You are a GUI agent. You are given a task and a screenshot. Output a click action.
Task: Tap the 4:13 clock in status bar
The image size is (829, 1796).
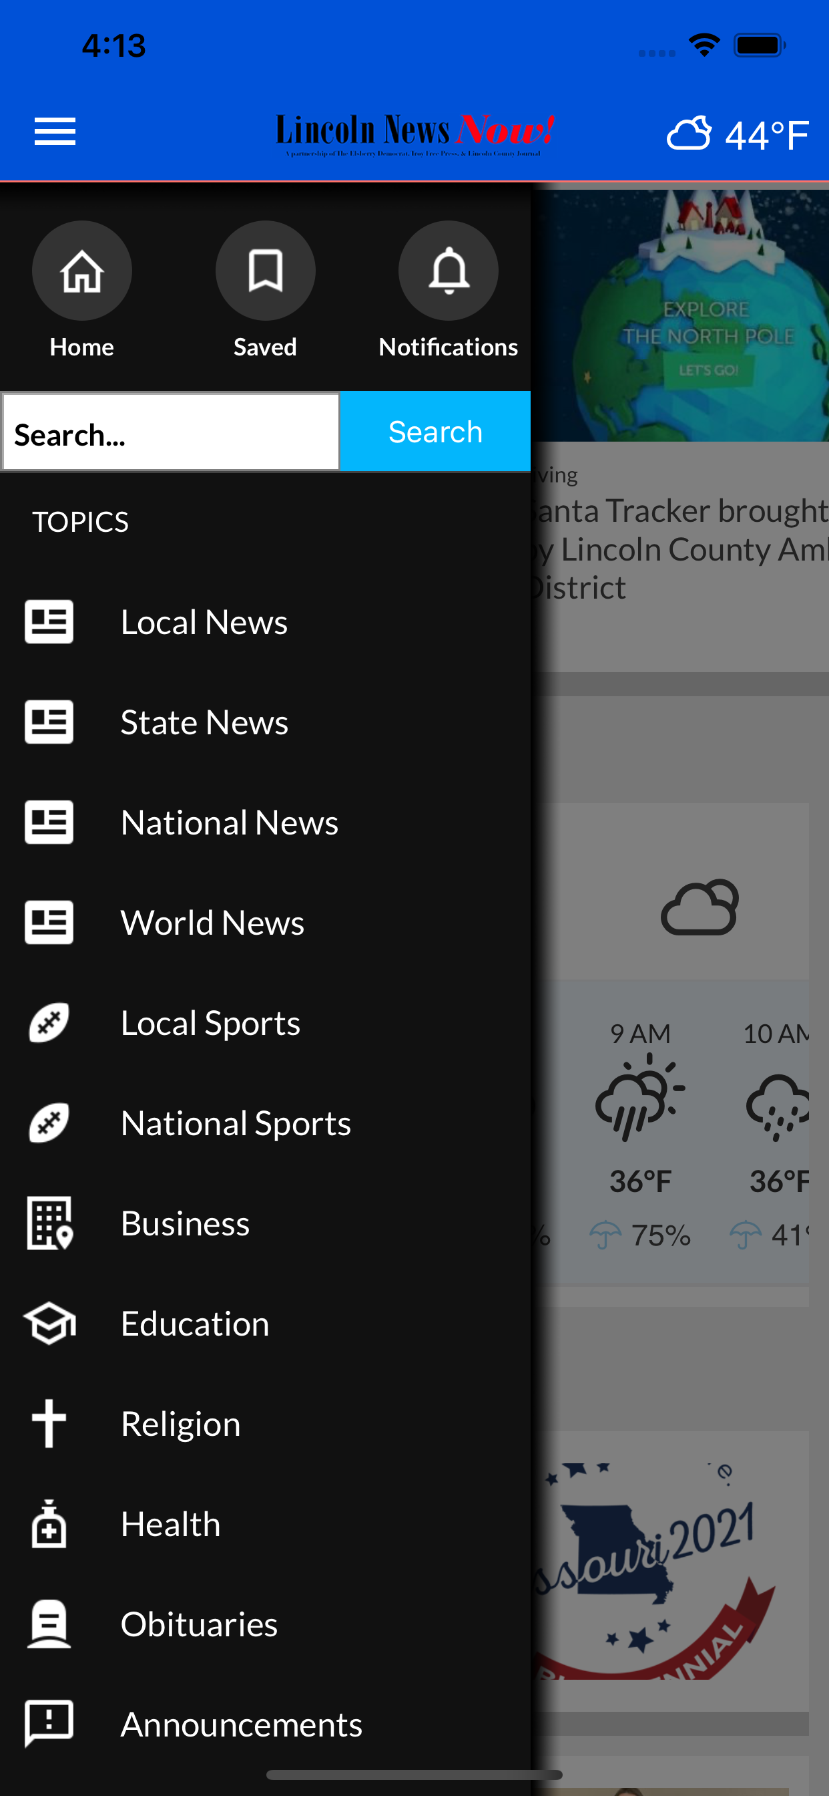[x=113, y=45]
